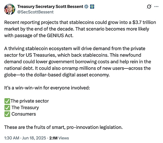The image size is (163, 143).
Task: Click the green checkmark beside "The Treasury"
Action: 7,107
